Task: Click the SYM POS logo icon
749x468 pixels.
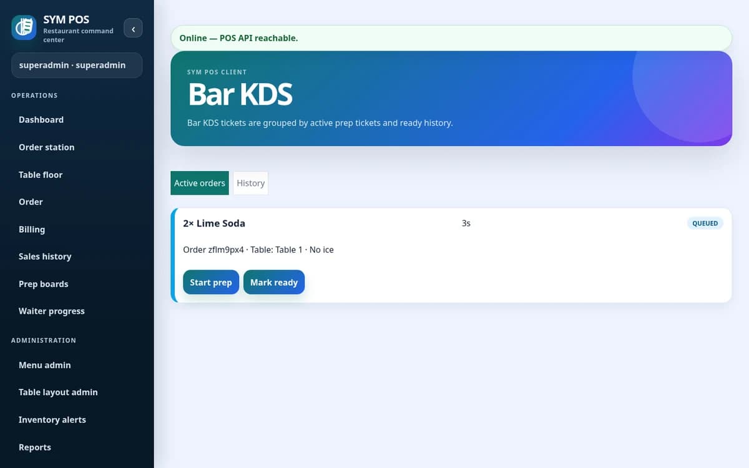Action: (24, 28)
